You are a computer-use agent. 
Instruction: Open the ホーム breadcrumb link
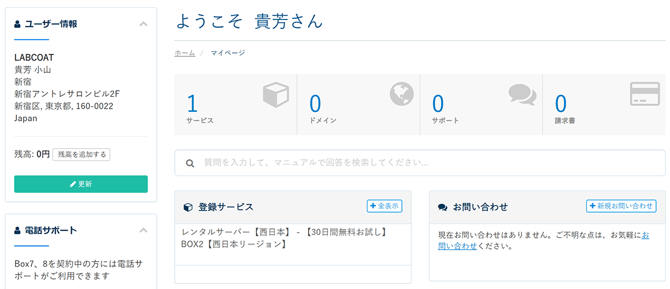click(x=185, y=53)
